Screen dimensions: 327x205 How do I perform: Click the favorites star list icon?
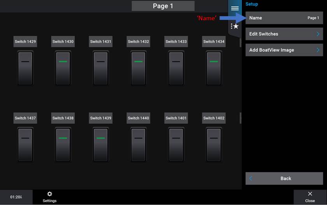point(235,26)
